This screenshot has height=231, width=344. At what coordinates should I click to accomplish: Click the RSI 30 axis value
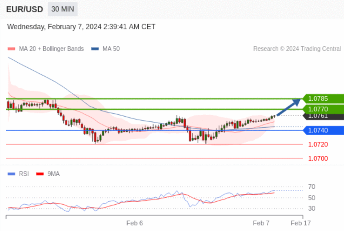tap(311, 208)
